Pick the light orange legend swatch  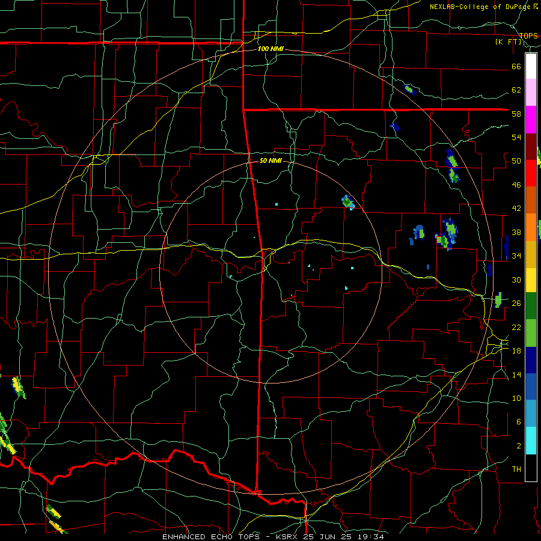(x=531, y=227)
